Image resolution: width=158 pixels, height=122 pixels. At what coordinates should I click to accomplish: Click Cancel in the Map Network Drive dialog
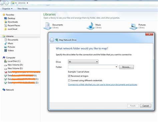coord(146,106)
